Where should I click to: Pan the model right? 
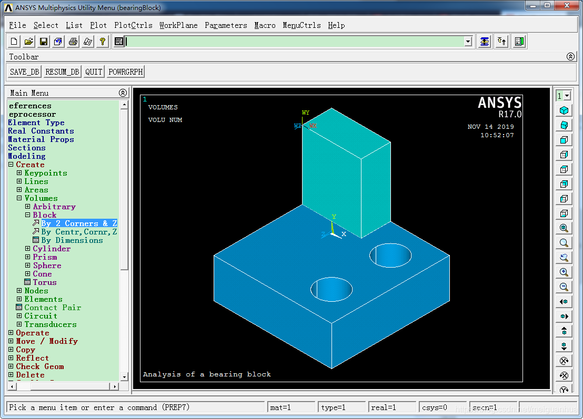(564, 316)
